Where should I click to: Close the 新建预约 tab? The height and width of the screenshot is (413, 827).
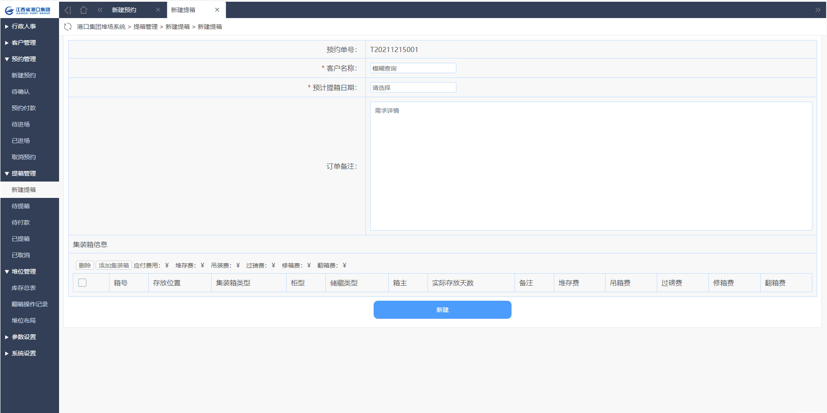(158, 10)
